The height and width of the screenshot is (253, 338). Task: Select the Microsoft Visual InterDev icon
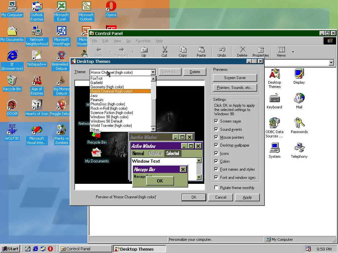coord(37,134)
